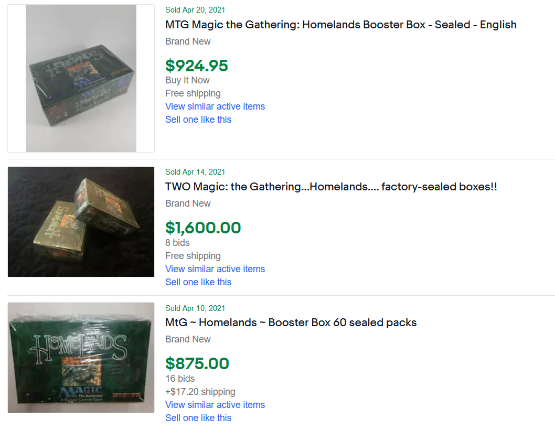Click the photo of two Homelands boxes
Image resolution: width=555 pixels, height=430 pixels.
pos(81,221)
